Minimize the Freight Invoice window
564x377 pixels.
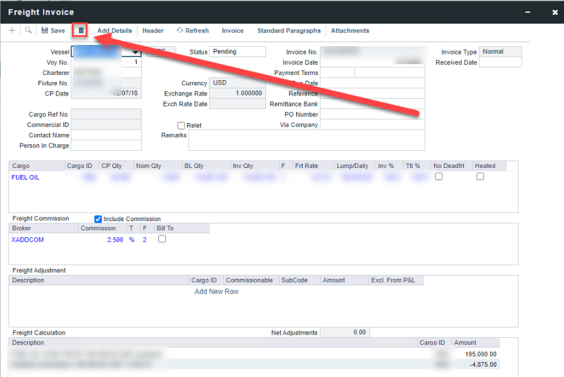coord(527,12)
